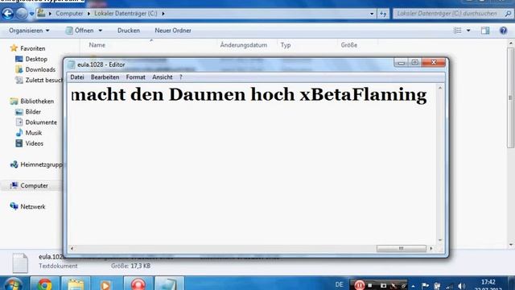515x290 pixels.
Task: Click Editor vertical scroll up arrow
Action: click(440, 88)
